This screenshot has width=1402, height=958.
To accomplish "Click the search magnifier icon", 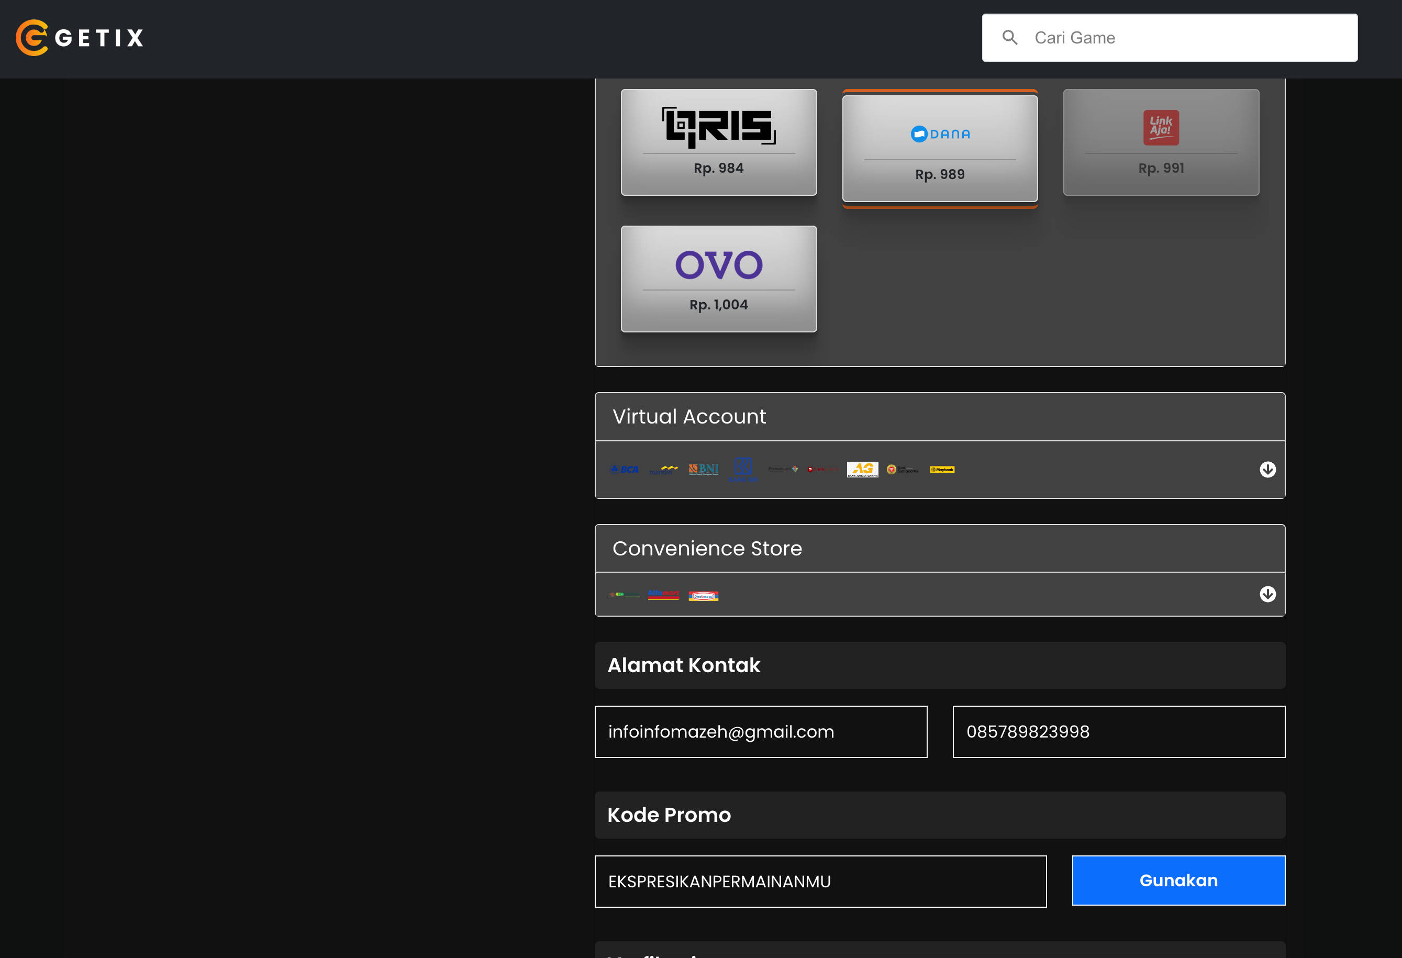I will pos(1010,37).
